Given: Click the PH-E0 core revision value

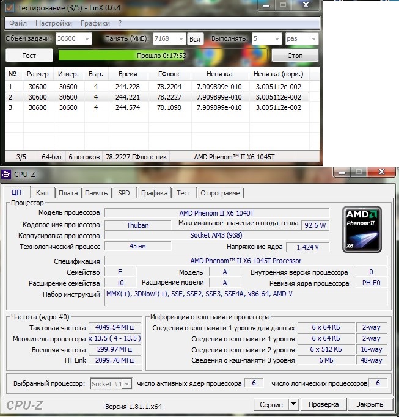Looking at the screenshot, I should pos(372,283).
